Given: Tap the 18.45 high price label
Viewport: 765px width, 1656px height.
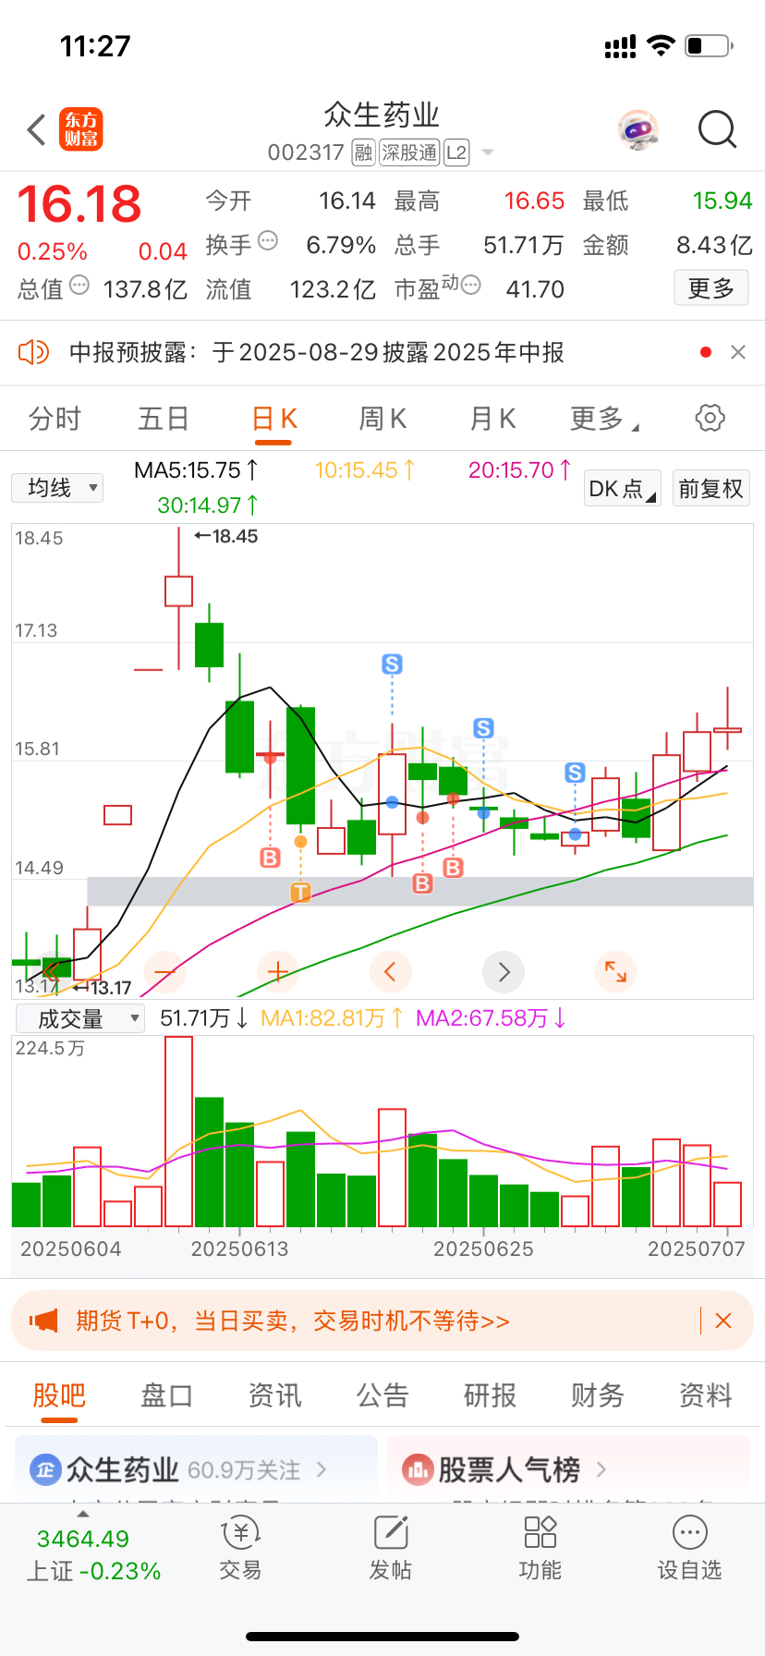Looking at the screenshot, I should click(226, 536).
